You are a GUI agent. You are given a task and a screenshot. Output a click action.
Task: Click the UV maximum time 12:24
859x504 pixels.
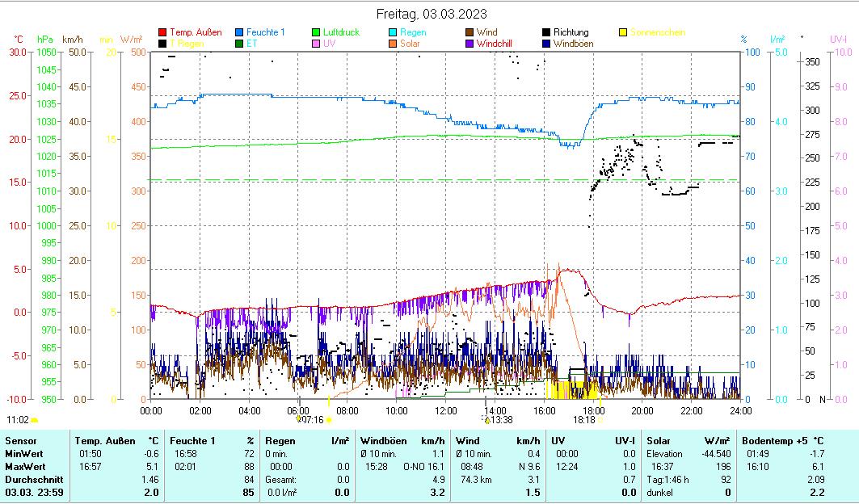tap(567, 467)
